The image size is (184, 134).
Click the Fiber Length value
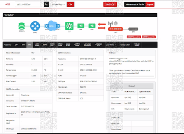[x=83, y=87]
